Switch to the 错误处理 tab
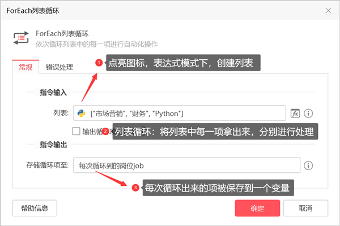Image resolution: width=340 pixels, height=226 pixels. point(59,67)
